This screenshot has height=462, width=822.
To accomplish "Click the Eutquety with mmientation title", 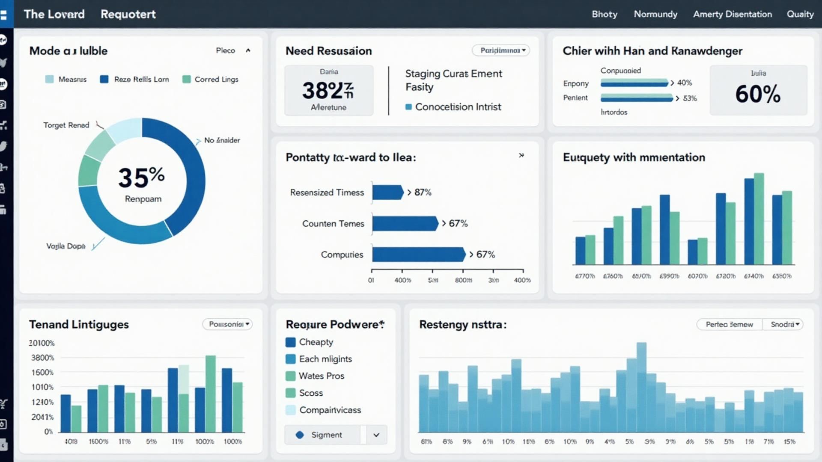I will click(634, 157).
